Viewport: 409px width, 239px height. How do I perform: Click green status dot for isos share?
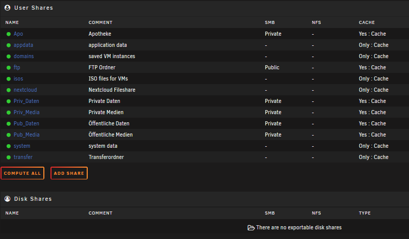pyautogui.click(x=9, y=78)
